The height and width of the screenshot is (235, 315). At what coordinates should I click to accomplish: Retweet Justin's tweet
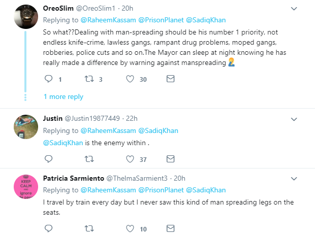(89, 159)
